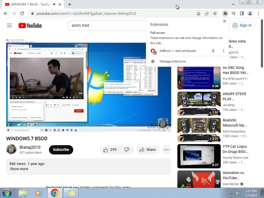The image size is (264, 198).
Task: Open Blahaj2010 channel avatar
Action: point(11,149)
